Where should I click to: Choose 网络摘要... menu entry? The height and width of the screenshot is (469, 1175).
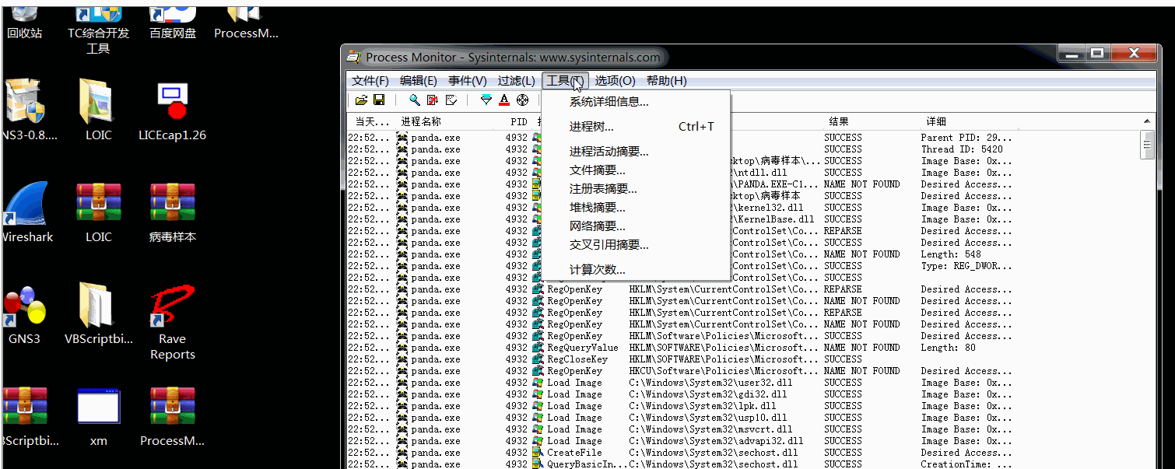[636, 226]
